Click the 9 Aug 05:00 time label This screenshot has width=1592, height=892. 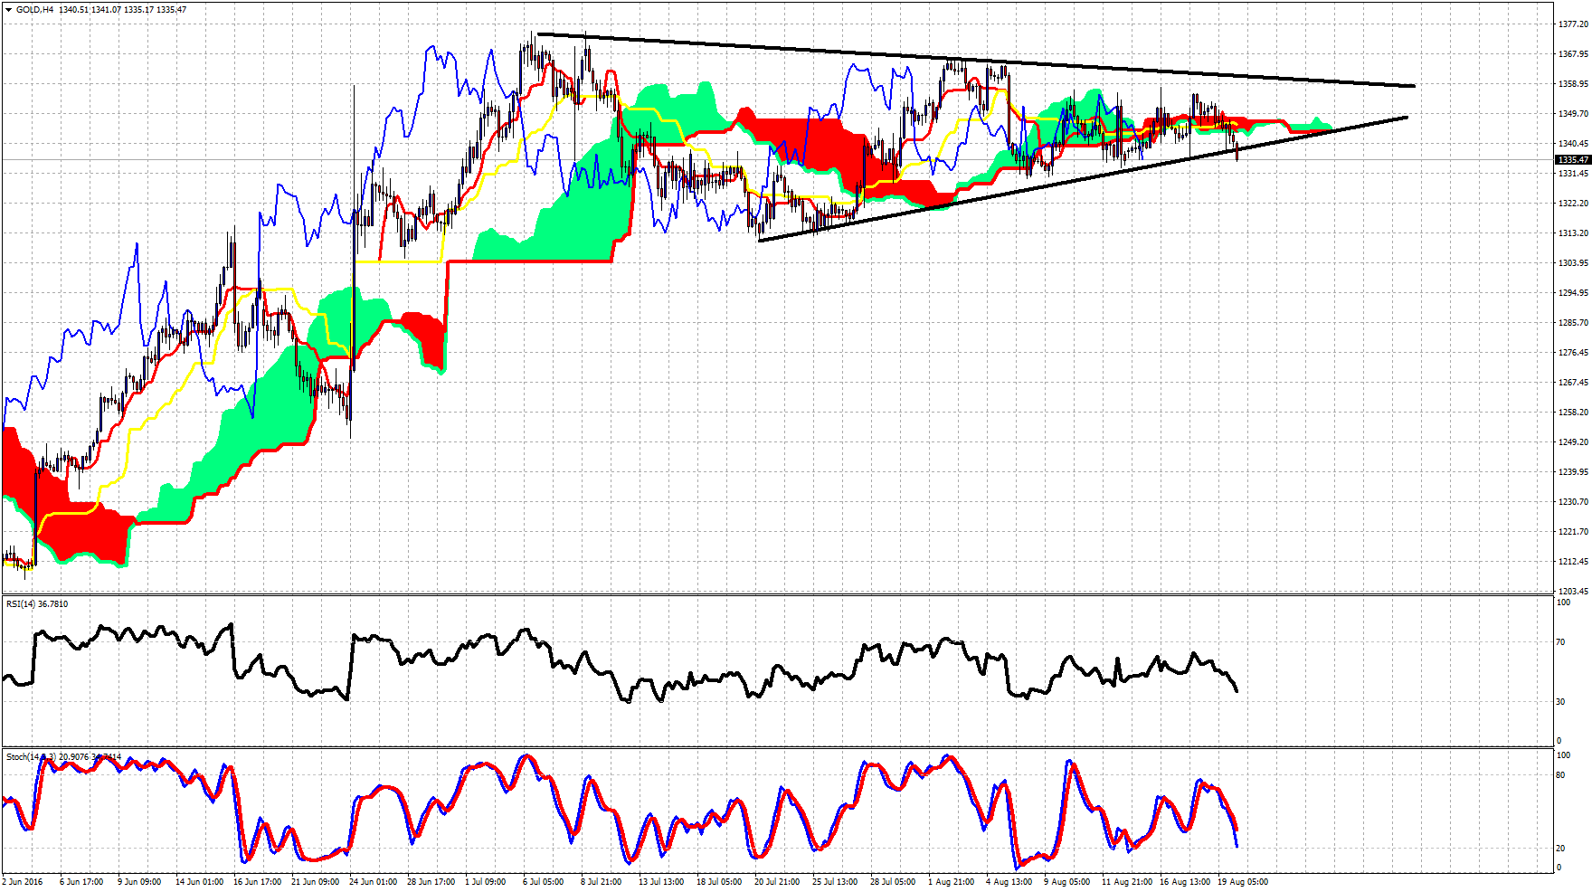1066,882
